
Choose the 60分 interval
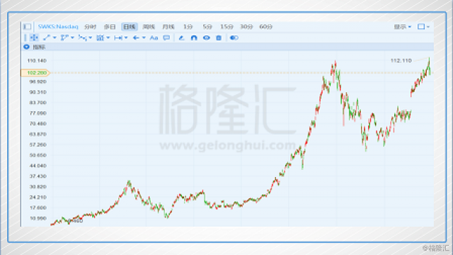[x=265, y=27]
